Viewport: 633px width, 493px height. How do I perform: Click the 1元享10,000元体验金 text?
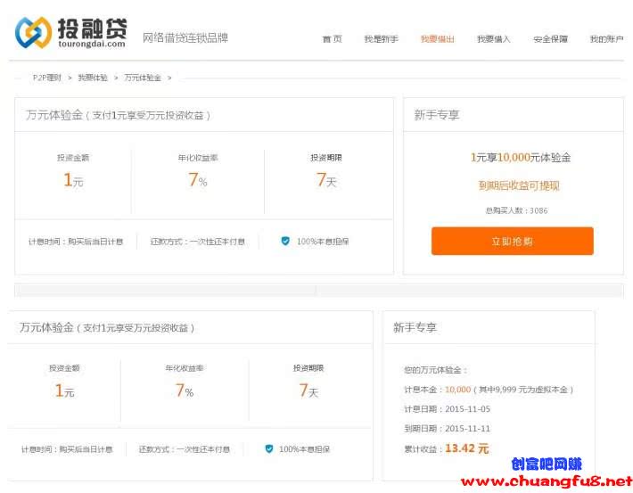click(x=521, y=157)
